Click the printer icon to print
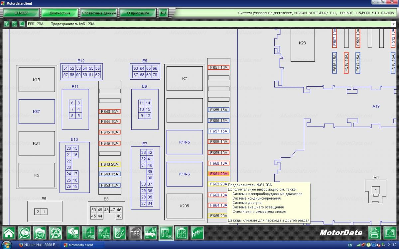The image size is (399, 249). 375,232
